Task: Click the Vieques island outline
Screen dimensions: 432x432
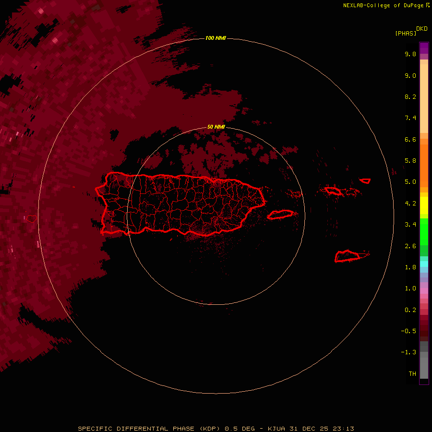Action: (x=280, y=215)
